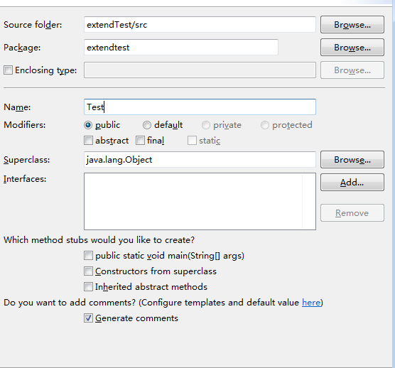This screenshot has height=368, width=395.
Task: Click the Package text field
Action: (181, 47)
